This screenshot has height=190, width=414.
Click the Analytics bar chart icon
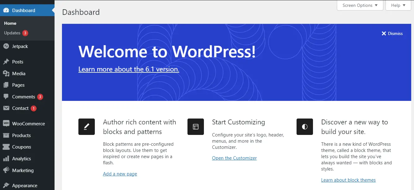[6, 159]
